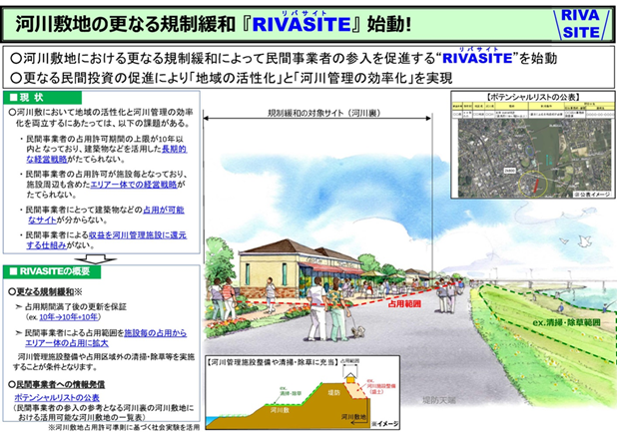Click the small dog beside the walking couple
The height and width of the screenshot is (436, 617).
coord(358,331)
